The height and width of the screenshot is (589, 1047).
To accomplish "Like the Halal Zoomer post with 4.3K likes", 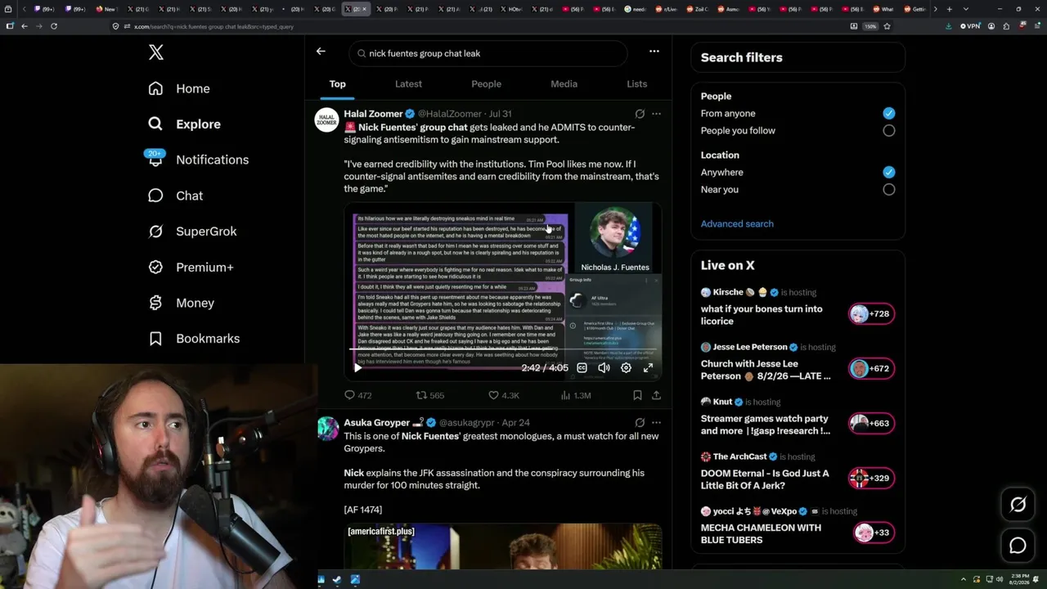I will [503, 395].
